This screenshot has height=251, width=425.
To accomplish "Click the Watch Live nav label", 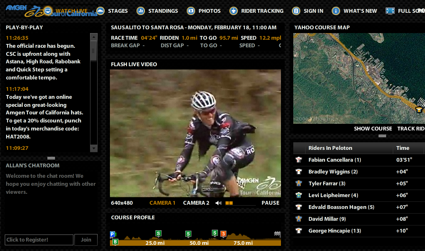I will pos(72,11).
